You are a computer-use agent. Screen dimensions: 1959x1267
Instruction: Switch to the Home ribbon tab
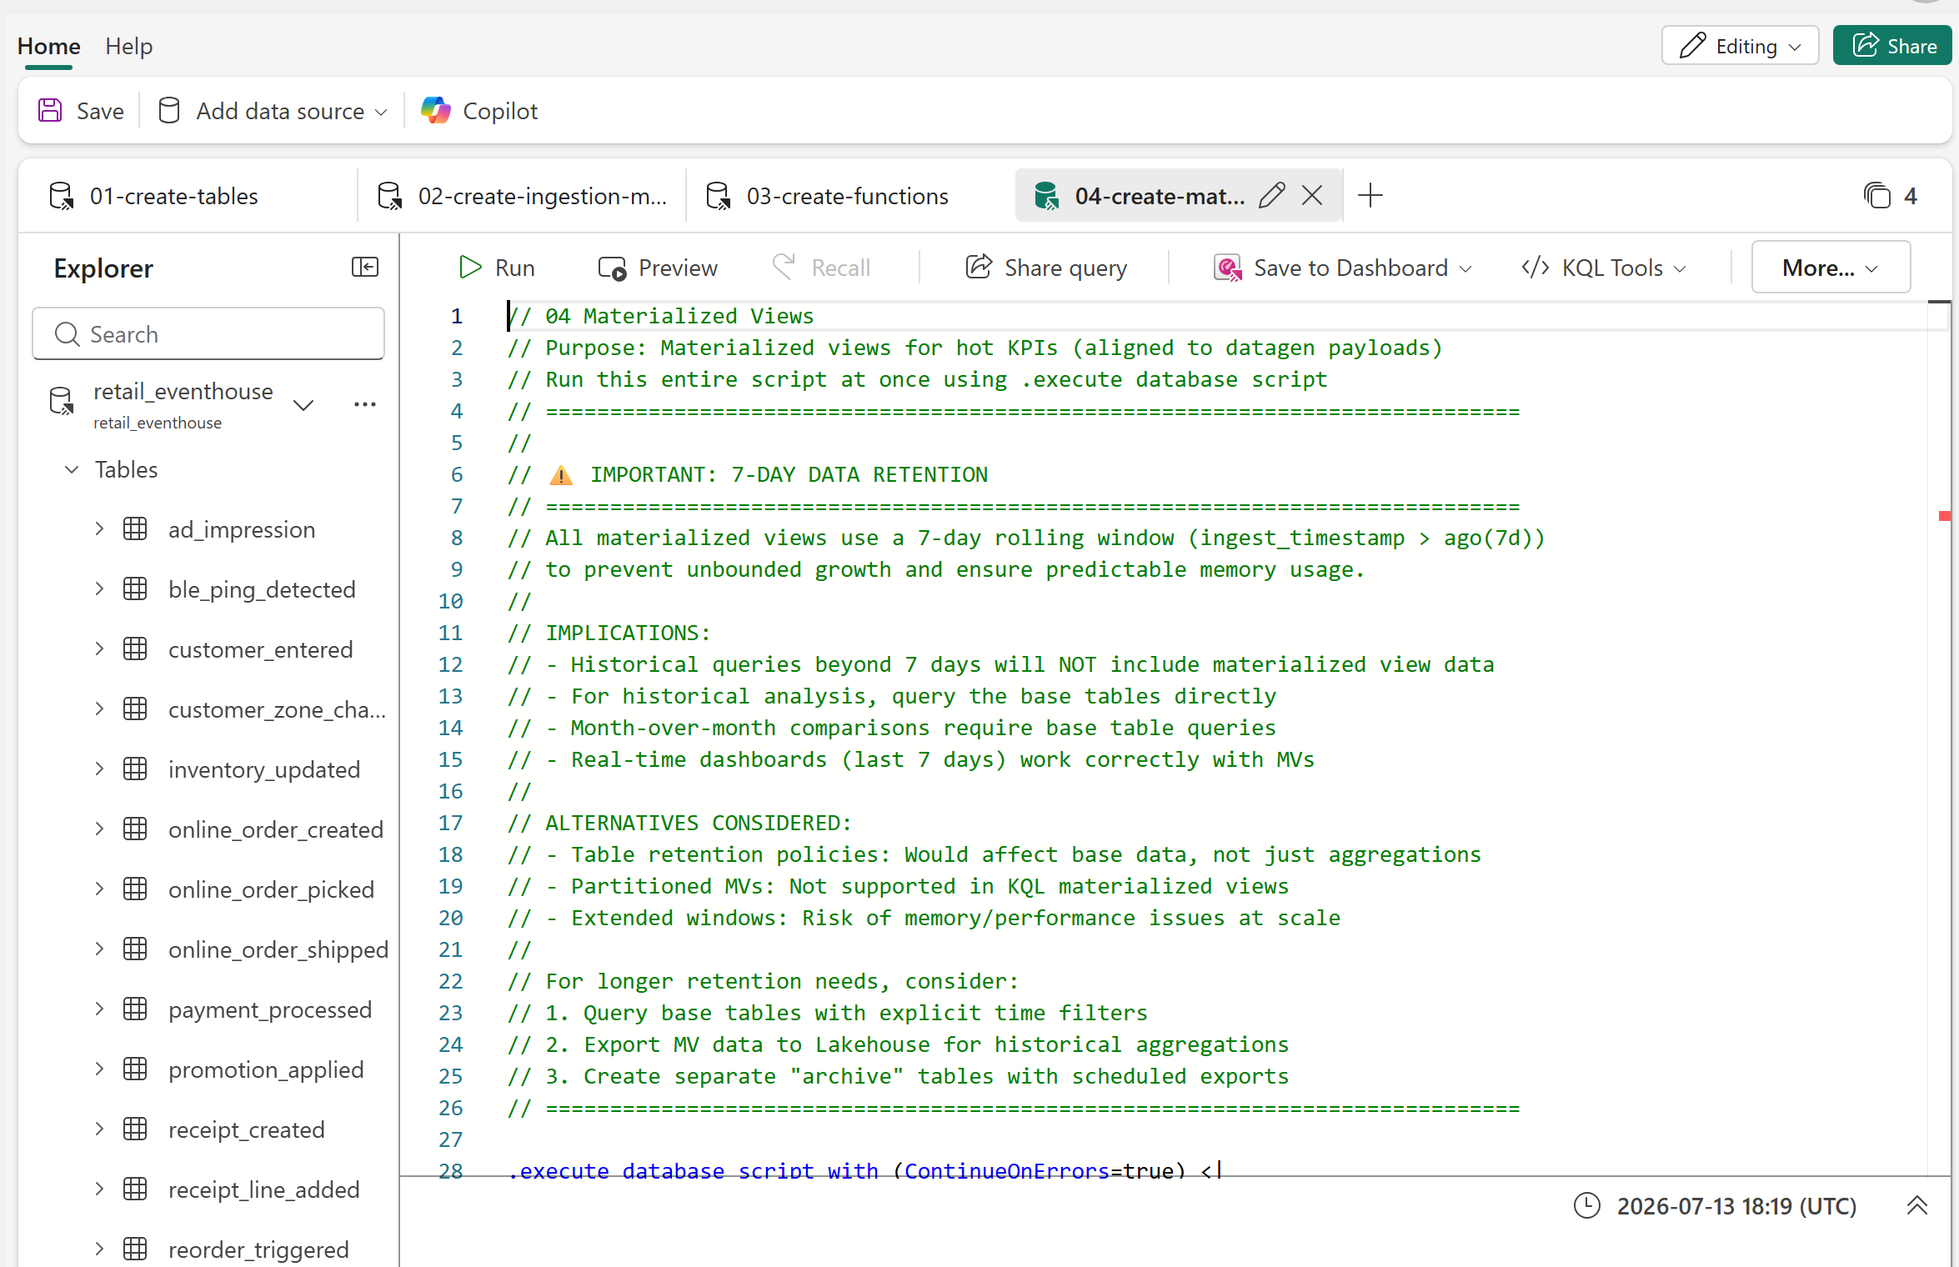[49, 47]
